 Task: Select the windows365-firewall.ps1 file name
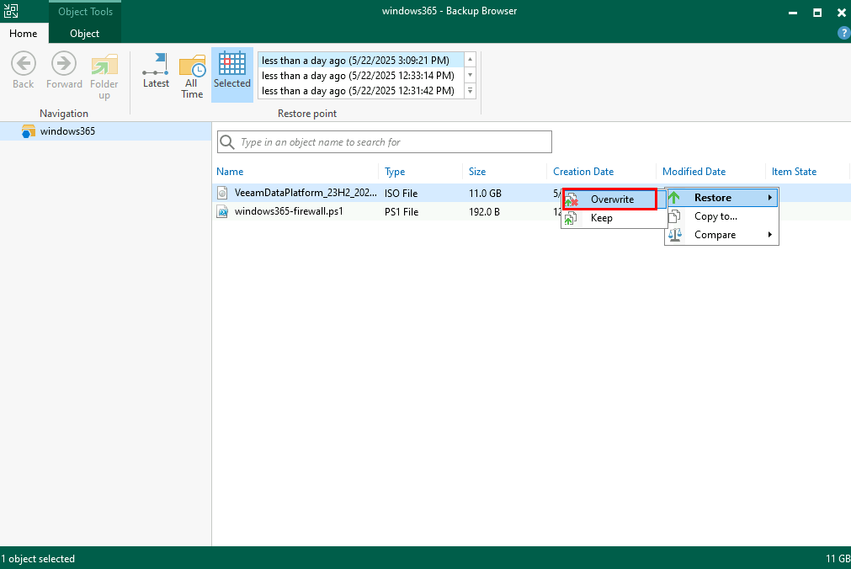[289, 211]
